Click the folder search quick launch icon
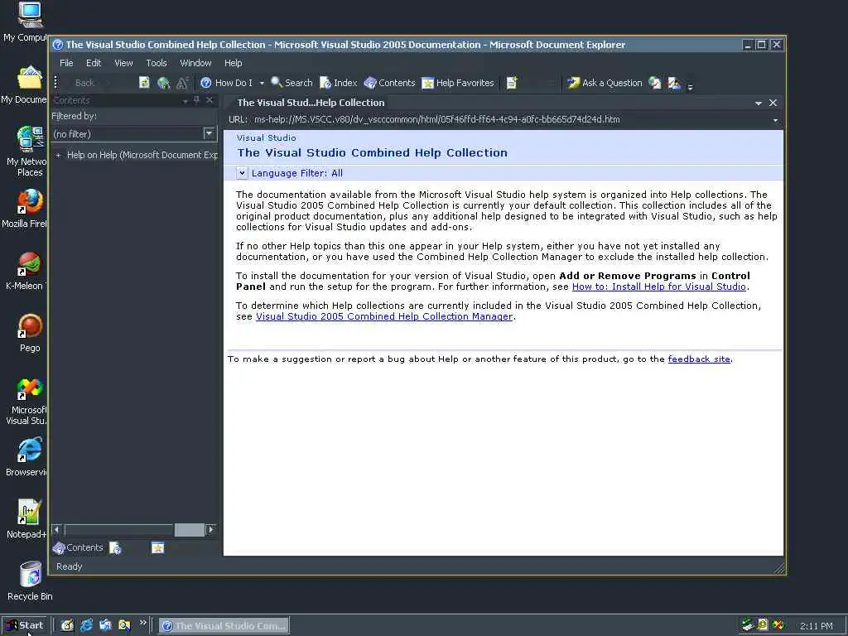The width and height of the screenshot is (848, 636). [124, 626]
